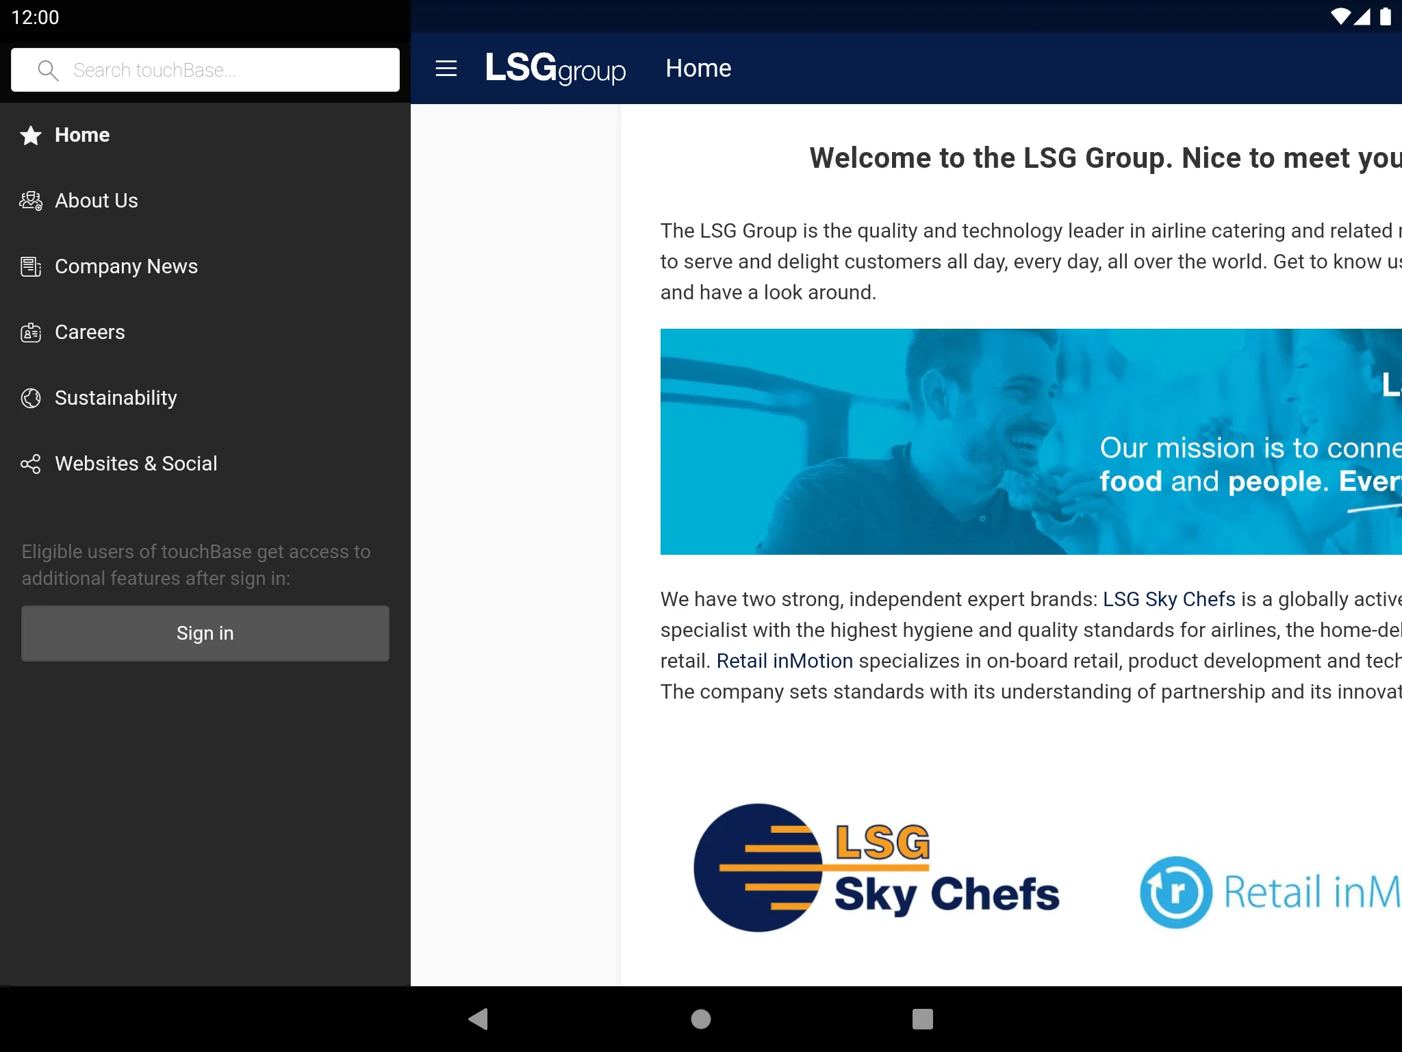Click the Home star icon in sidebar
Image resolution: width=1402 pixels, height=1052 pixels.
(x=31, y=135)
